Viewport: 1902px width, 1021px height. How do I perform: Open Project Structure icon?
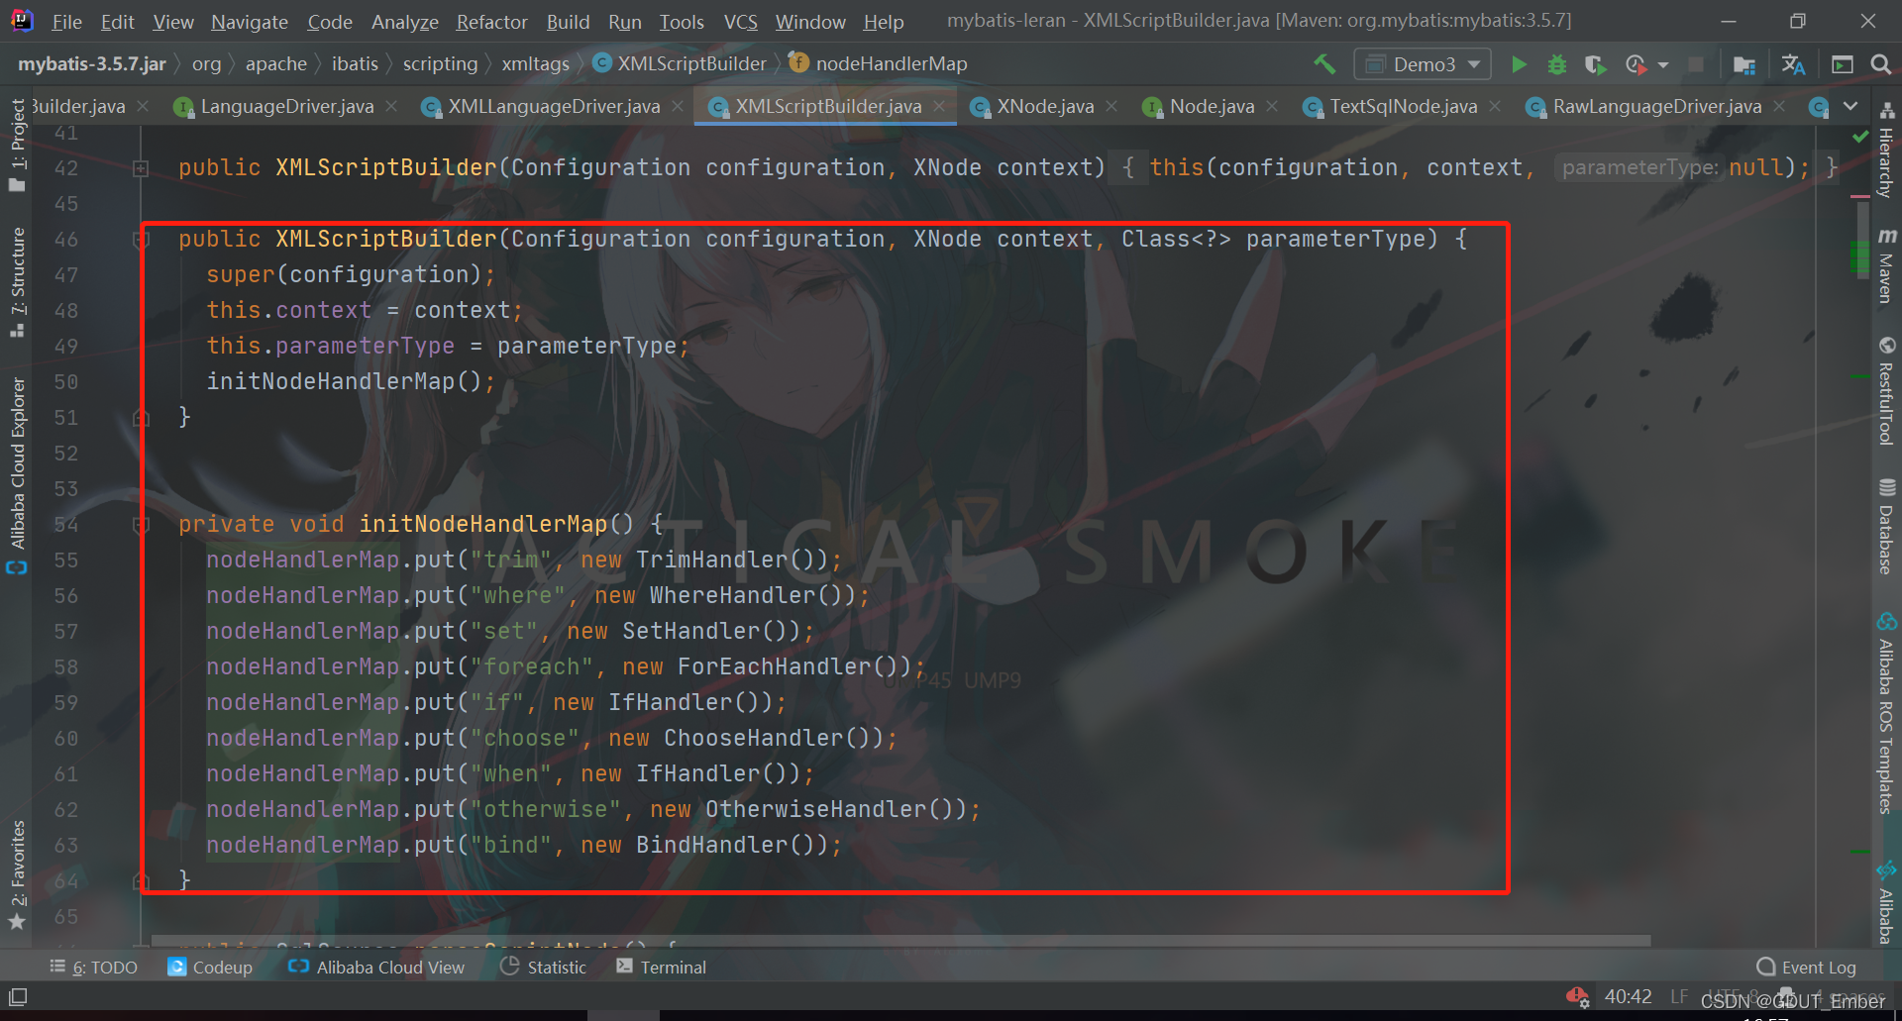pos(1744,64)
